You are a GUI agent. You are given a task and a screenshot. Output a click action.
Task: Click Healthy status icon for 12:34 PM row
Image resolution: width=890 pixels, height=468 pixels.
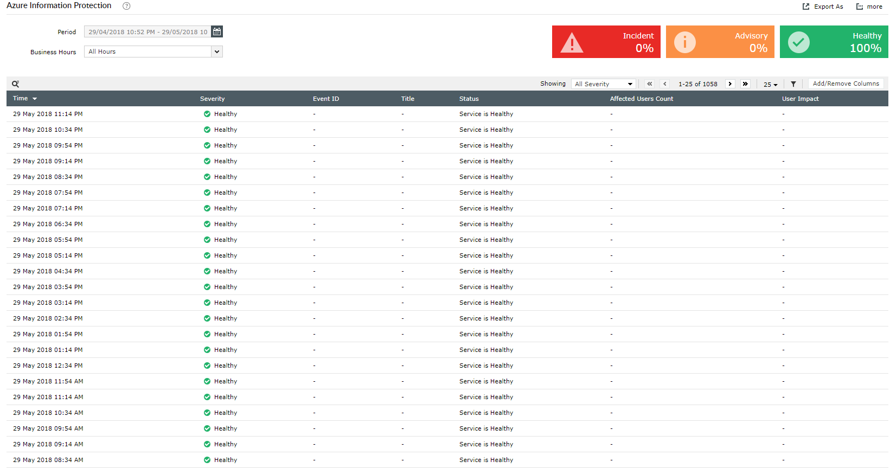(x=207, y=366)
